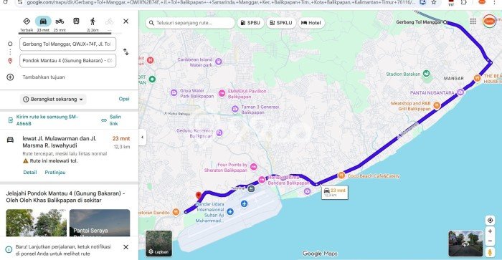Click the Griya Water Park Balikpapan marker
The width and height of the screenshot is (502, 260).
pyautogui.click(x=174, y=93)
